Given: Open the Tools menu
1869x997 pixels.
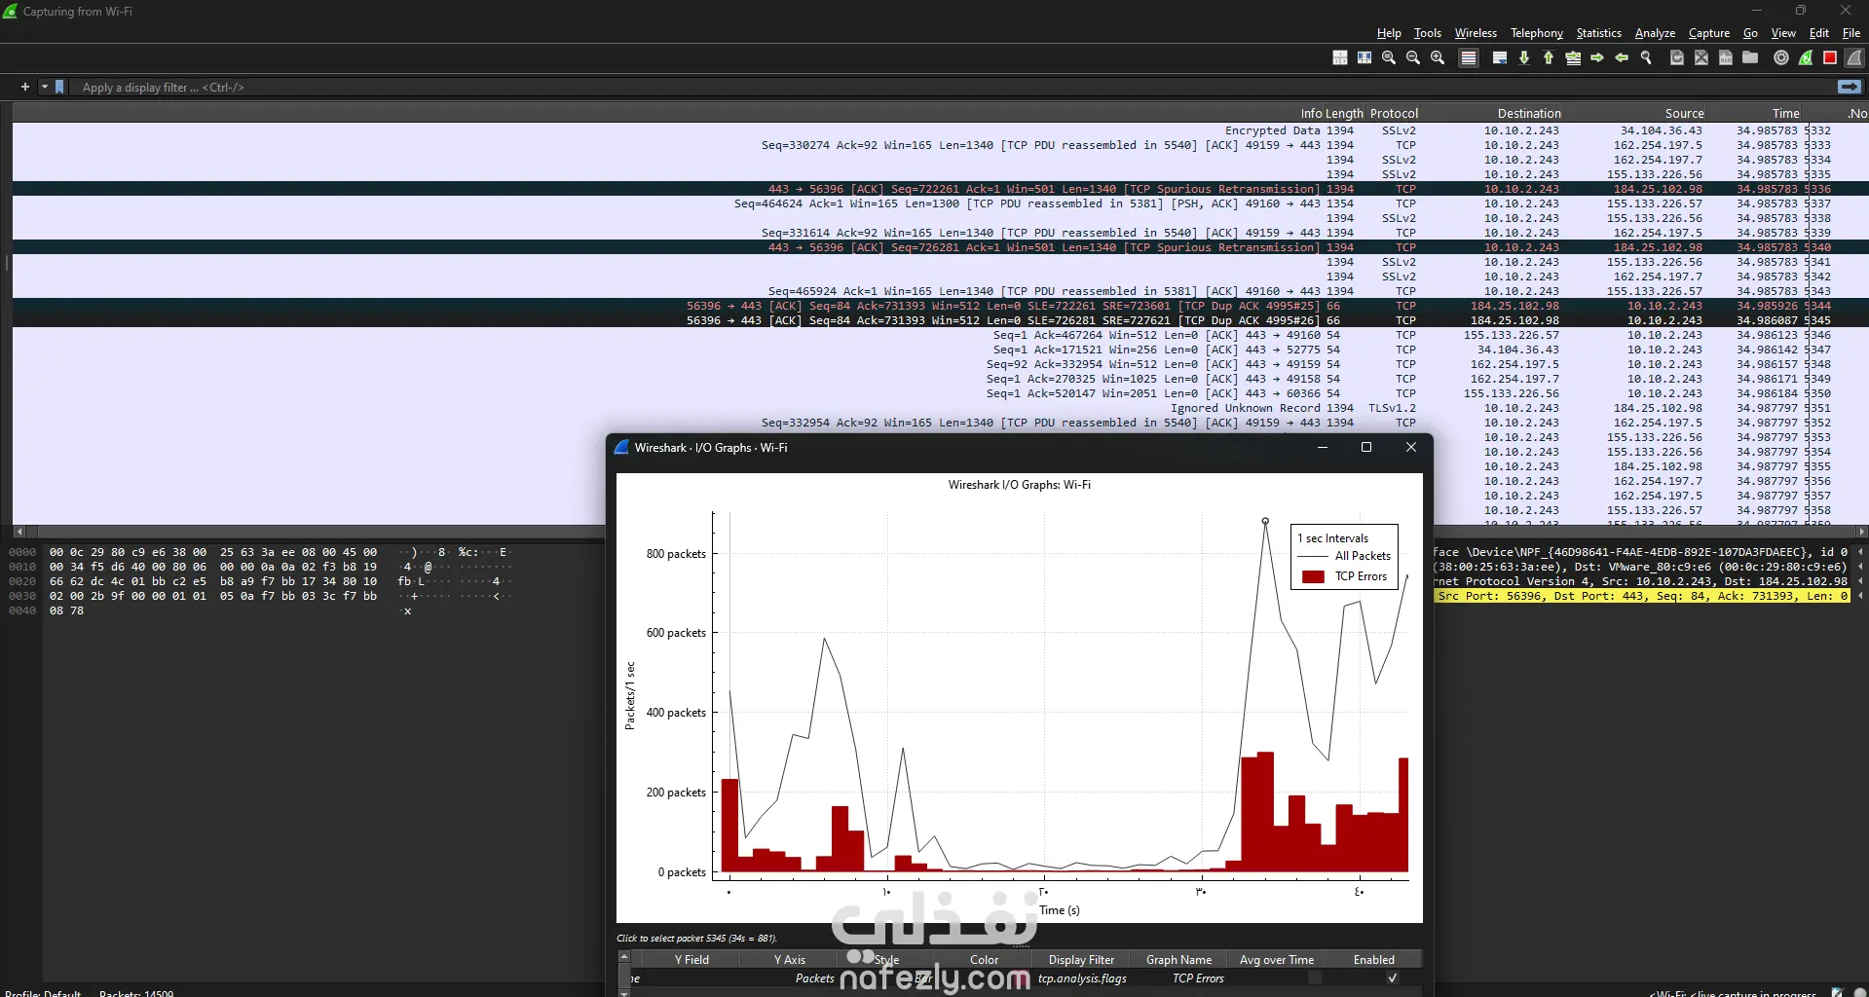Looking at the screenshot, I should click(x=1428, y=33).
